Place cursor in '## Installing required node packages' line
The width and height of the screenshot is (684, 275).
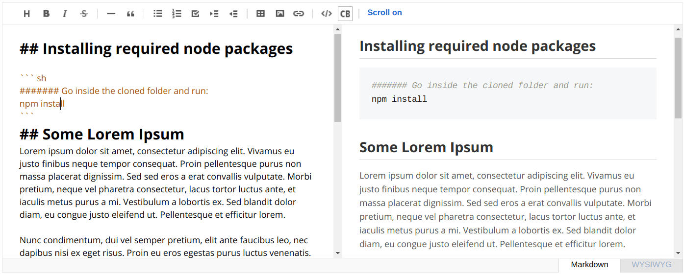tap(156, 49)
